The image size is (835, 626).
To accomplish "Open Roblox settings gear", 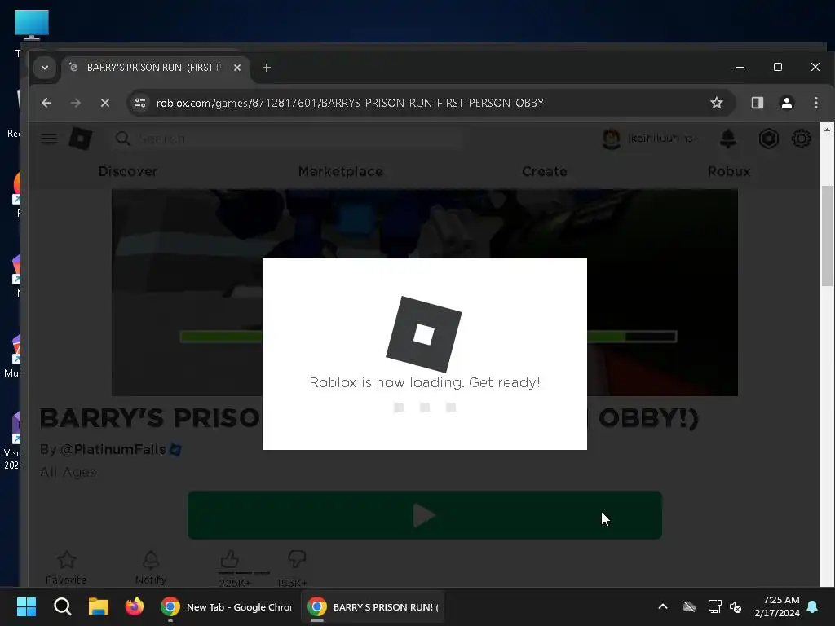I will (801, 139).
